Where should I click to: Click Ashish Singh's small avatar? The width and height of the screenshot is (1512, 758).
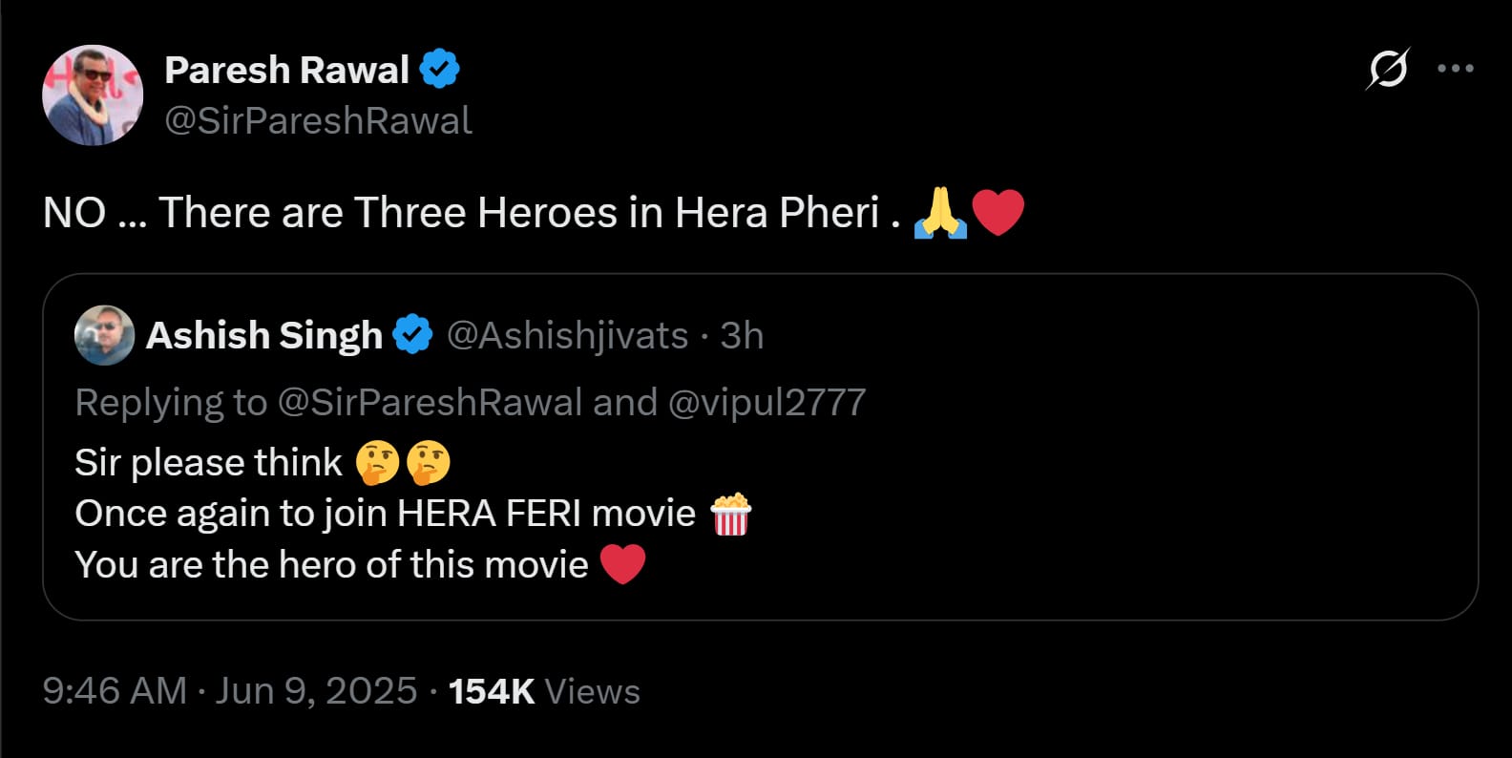104,336
